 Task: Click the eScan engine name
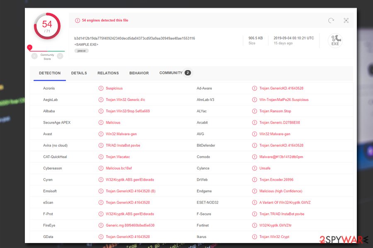[x=48, y=203]
